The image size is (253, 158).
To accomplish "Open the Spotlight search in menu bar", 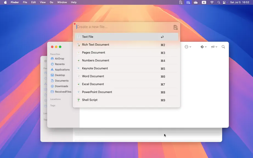I will [219, 2].
